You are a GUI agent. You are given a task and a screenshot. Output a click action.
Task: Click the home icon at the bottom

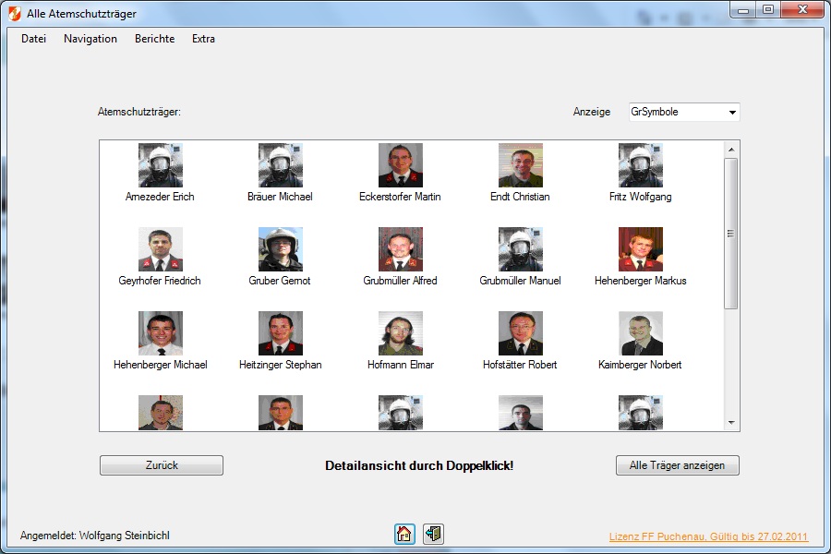tap(404, 534)
